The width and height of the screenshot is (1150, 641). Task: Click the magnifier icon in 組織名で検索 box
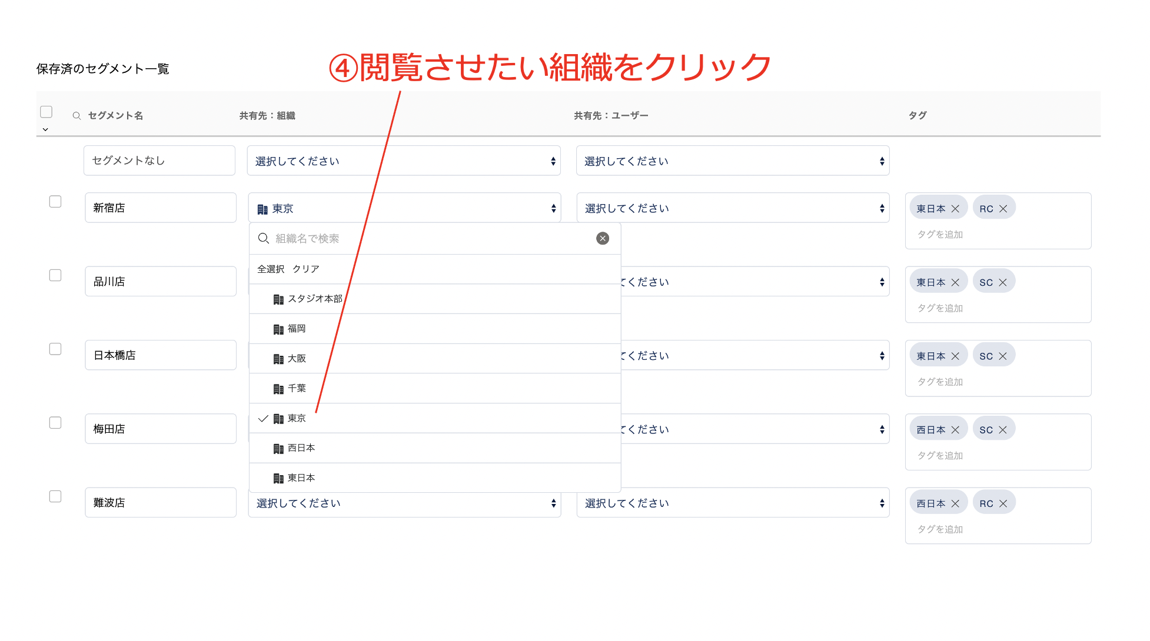coord(264,238)
